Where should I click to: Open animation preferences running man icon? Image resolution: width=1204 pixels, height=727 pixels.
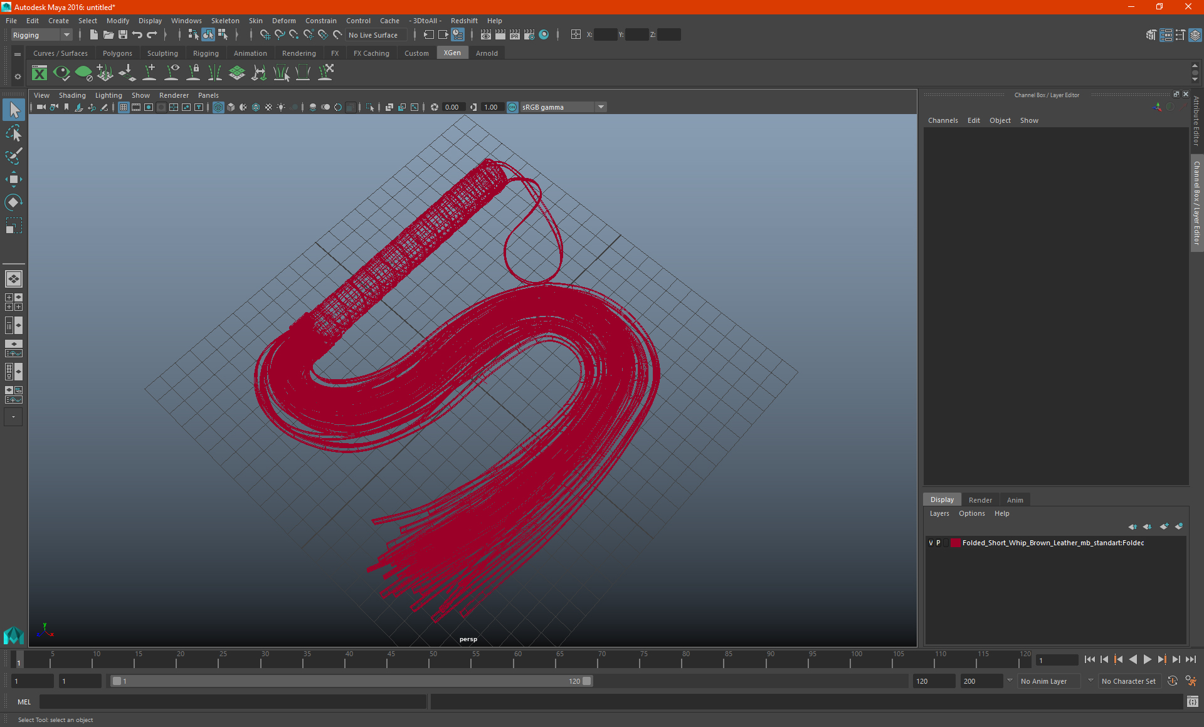point(1191,681)
